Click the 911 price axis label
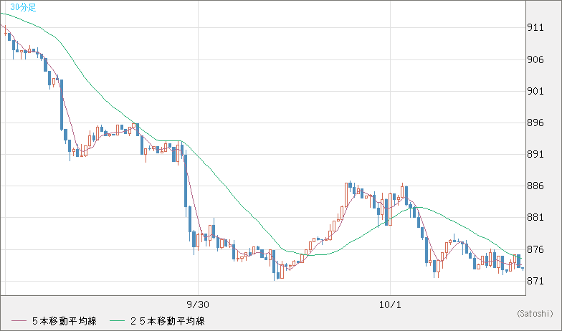 535,28
